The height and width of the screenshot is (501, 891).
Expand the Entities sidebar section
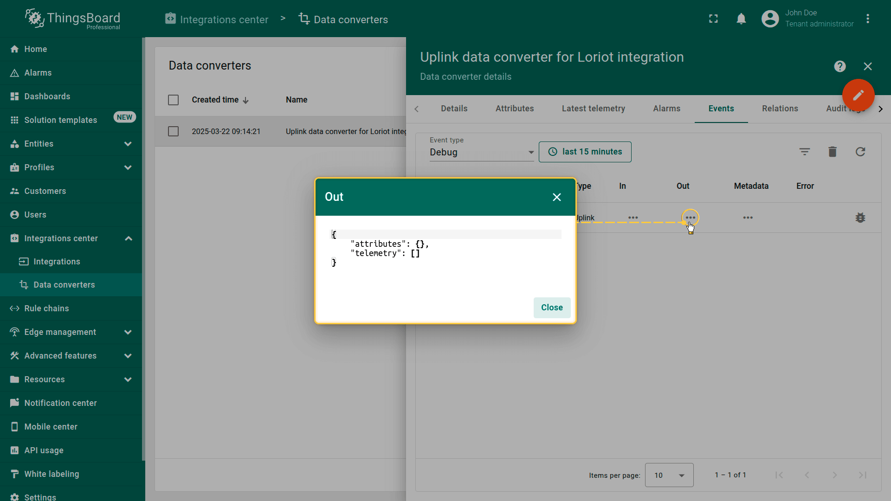point(128,144)
